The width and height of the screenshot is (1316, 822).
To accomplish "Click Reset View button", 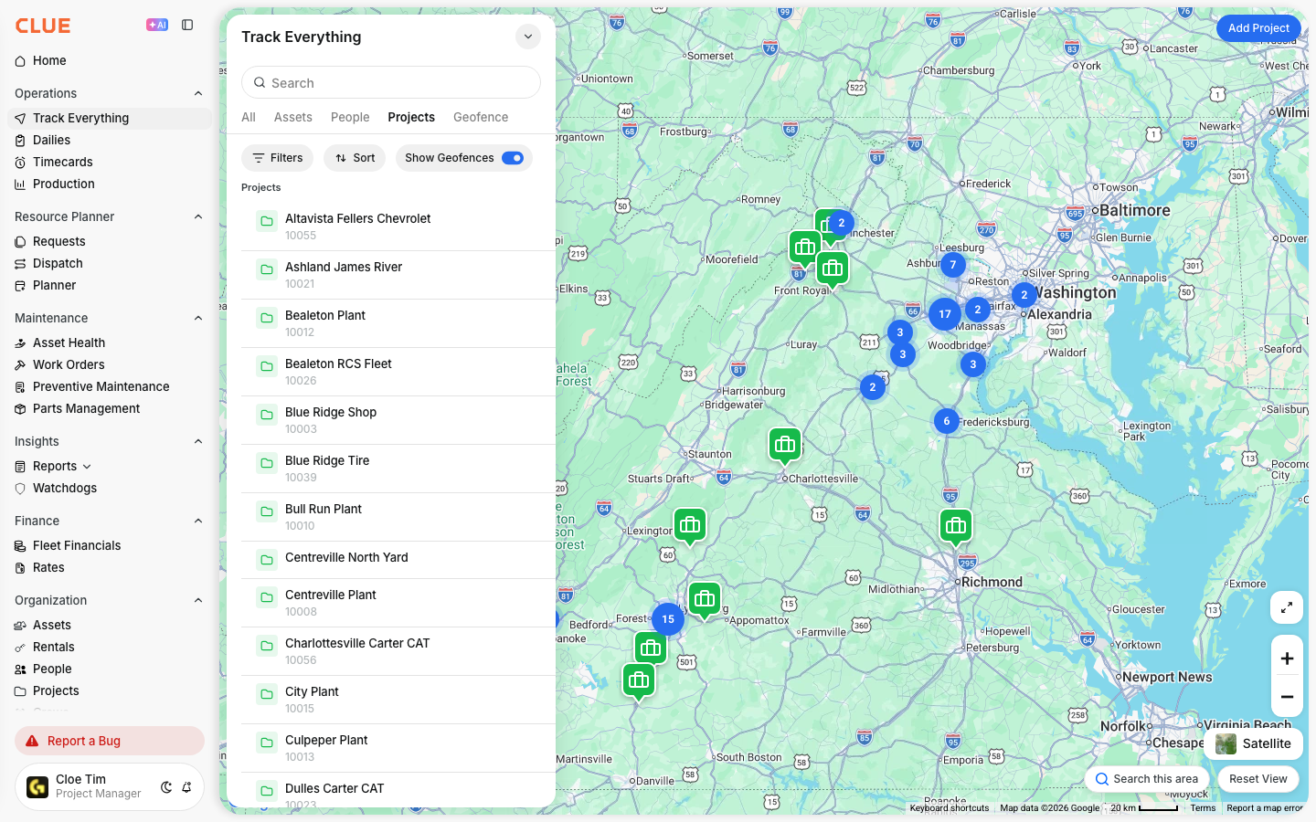I will 1258,779.
